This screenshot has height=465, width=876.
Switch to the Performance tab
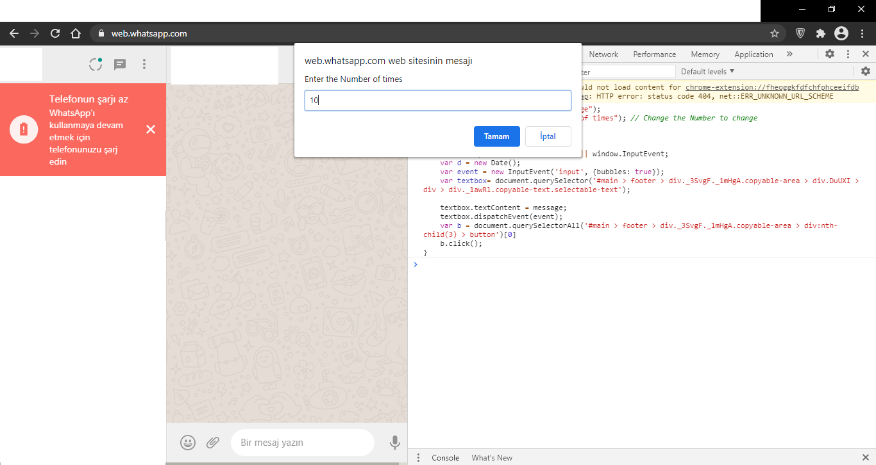click(654, 54)
